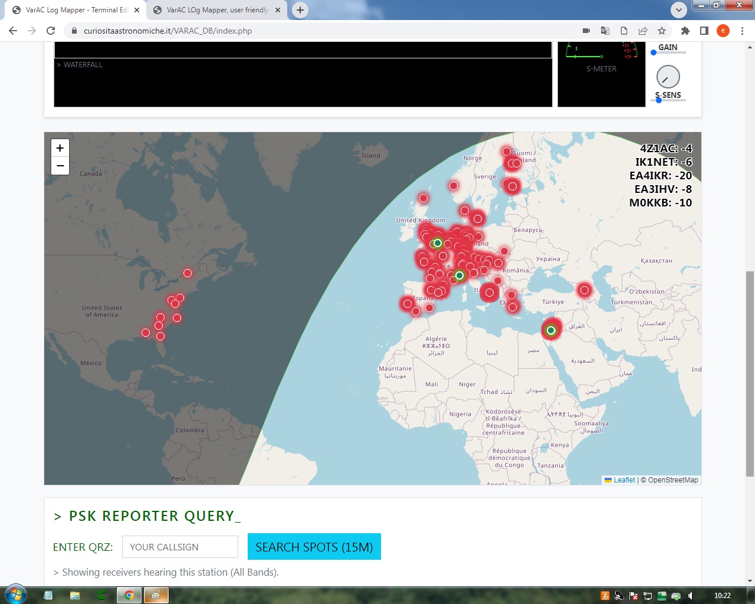Switch to VarAC LOg Mapper, user friendly tab
755x604 pixels.
216,10
